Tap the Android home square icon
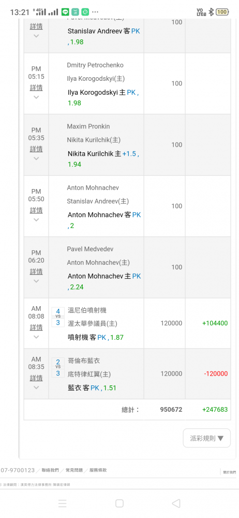The image size is (239, 518). pos(119,503)
